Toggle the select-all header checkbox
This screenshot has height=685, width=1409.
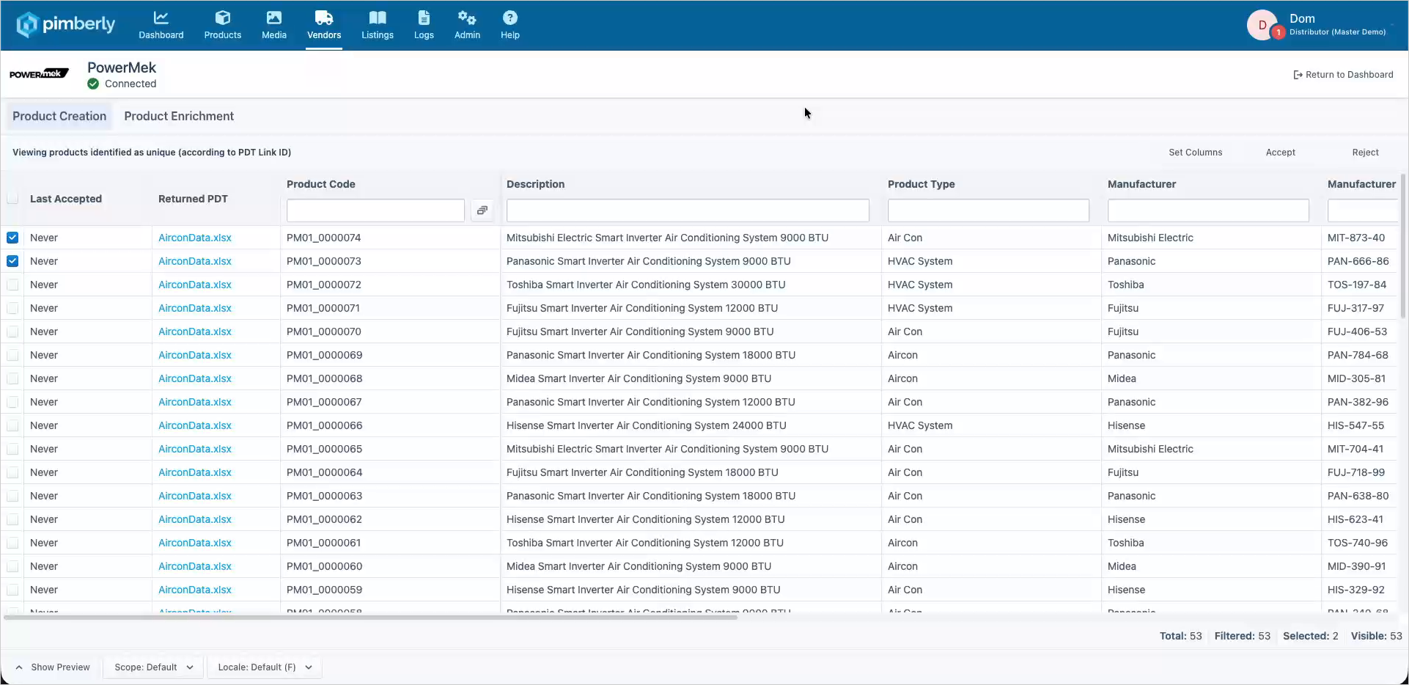click(x=12, y=198)
